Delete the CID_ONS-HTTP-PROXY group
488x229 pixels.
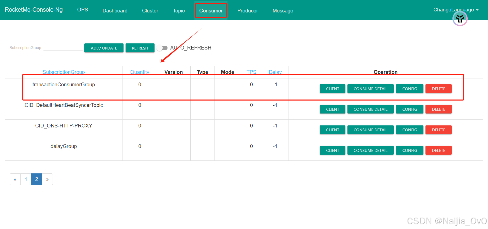click(x=438, y=130)
